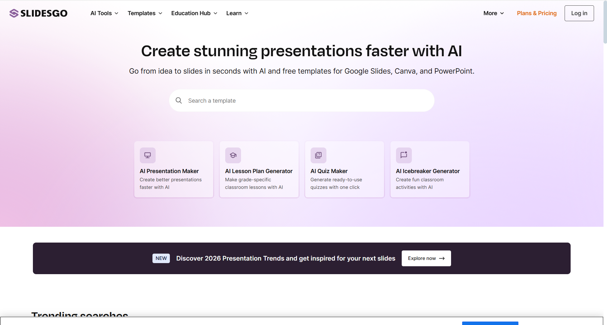Screen dimensions: 607x325
Task: Open the AI Lesson Plan Generator title link
Action: 259,171
